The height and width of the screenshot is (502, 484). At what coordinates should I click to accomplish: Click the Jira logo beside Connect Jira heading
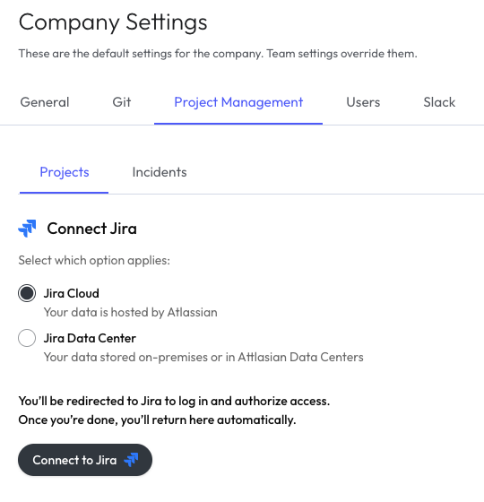pos(27,229)
